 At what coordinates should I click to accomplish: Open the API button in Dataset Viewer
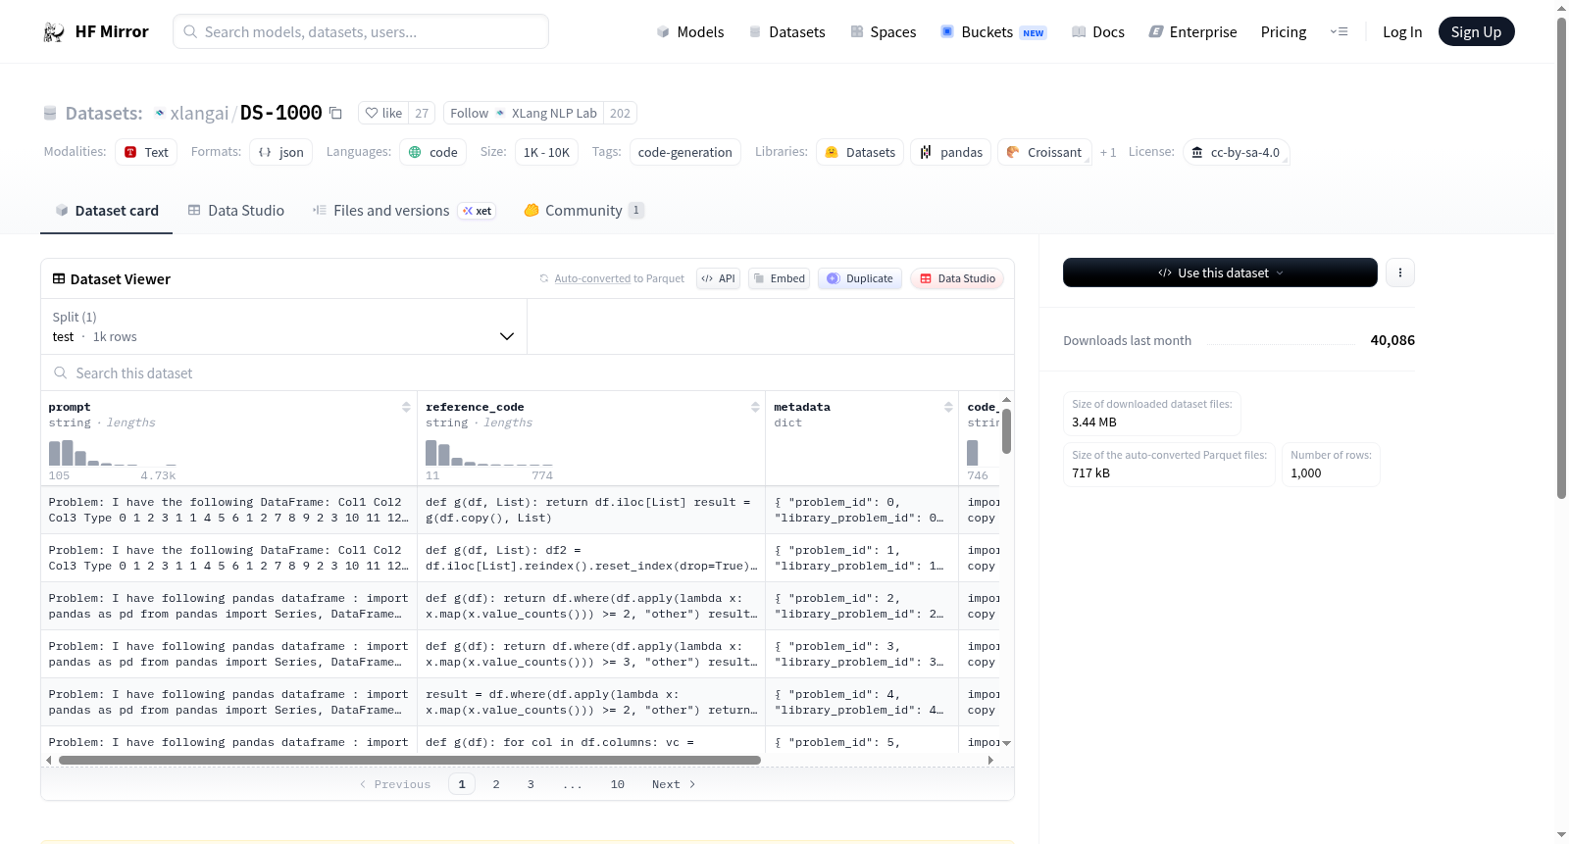click(x=718, y=278)
